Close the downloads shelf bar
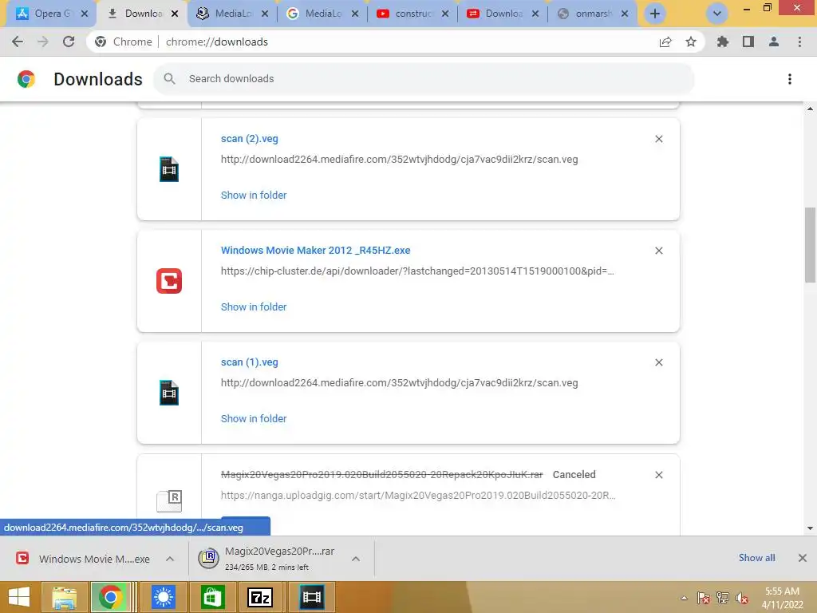817x613 pixels. pyautogui.click(x=803, y=558)
